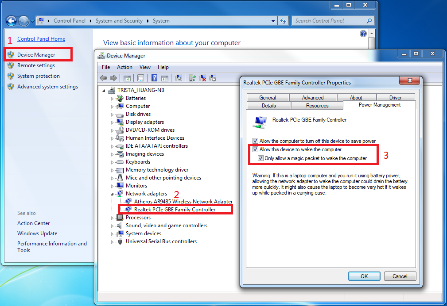Screen dimensions: 447x306
Task: Switch to the Driver tab
Action: [x=396, y=98]
